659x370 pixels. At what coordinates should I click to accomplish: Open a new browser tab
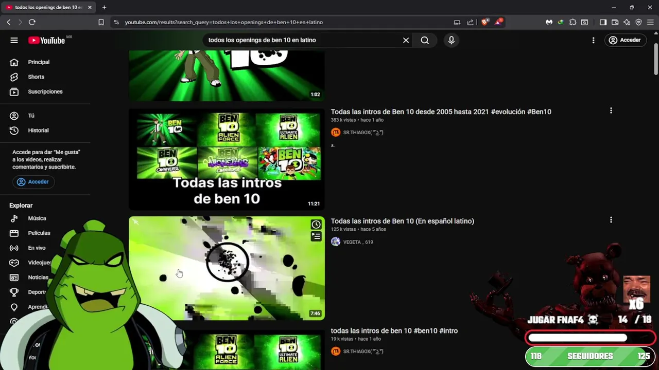coord(104,7)
